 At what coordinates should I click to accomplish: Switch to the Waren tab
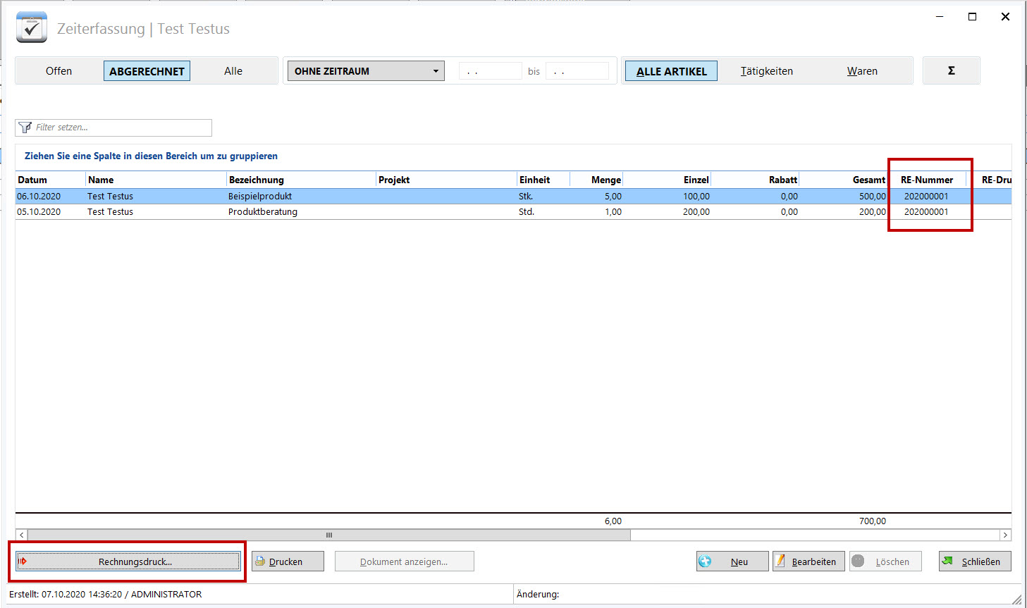862,71
